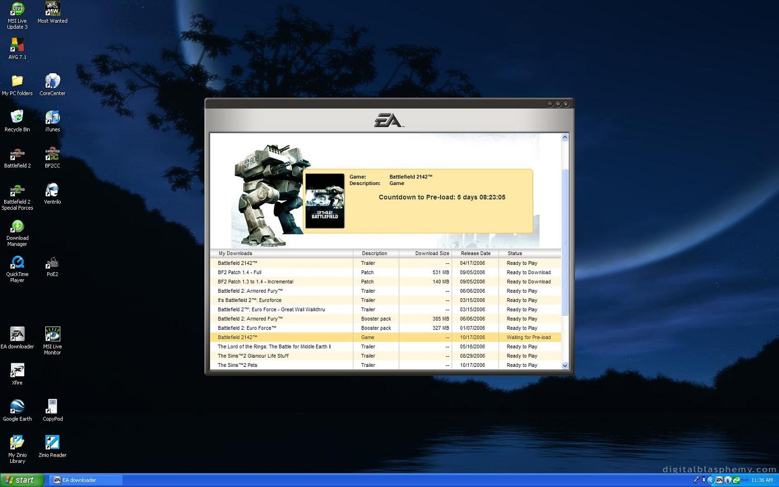The image size is (779, 487).
Task: Select the BF2 Patch 1.4 - Full row
Action: pos(240,273)
